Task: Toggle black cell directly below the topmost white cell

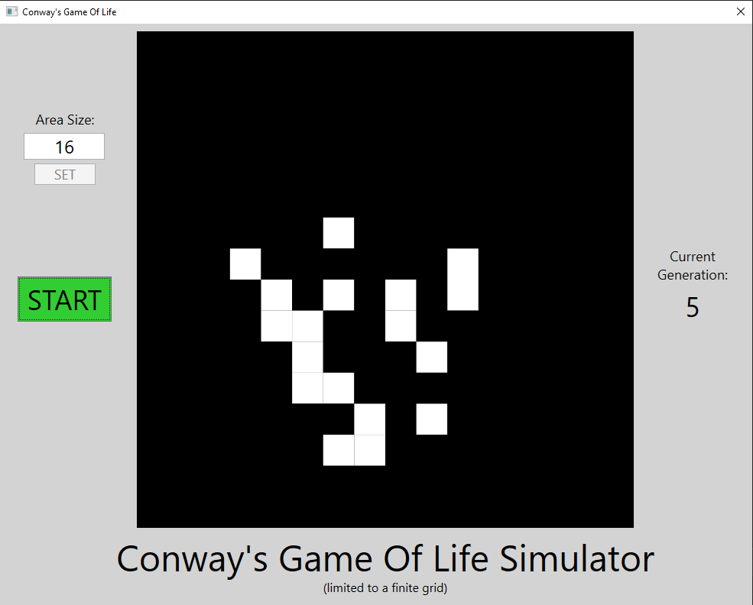Action: 339,264
